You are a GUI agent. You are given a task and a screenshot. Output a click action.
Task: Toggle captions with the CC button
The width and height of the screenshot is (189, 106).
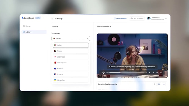click(x=159, y=84)
